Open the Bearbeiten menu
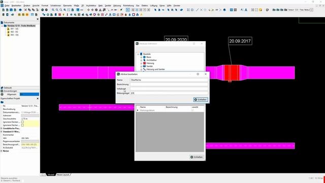This screenshot has width=325, height=183. (16, 6)
